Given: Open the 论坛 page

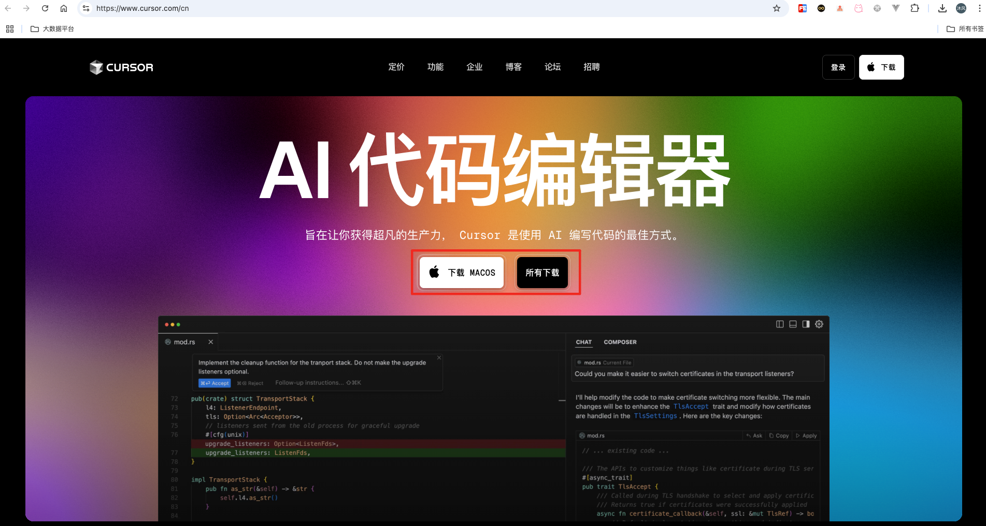Looking at the screenshot, I should [553, 67].
